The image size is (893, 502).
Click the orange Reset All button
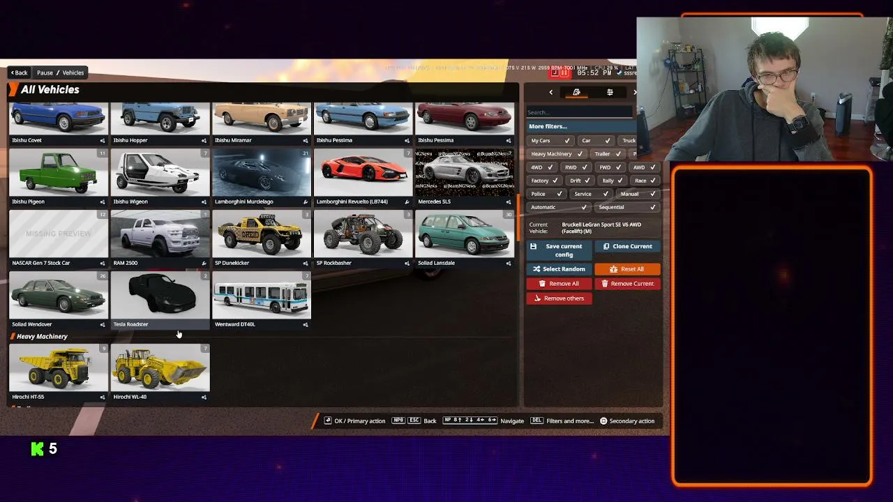(627, 269)
